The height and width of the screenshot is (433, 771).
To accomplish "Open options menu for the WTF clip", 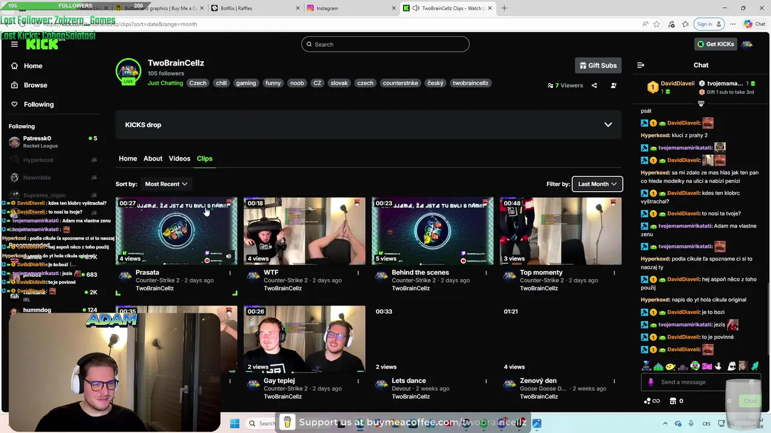I will point(358,273).
